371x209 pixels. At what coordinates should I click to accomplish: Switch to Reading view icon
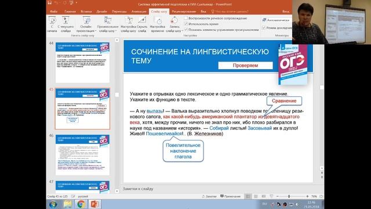tap(264, 196)
